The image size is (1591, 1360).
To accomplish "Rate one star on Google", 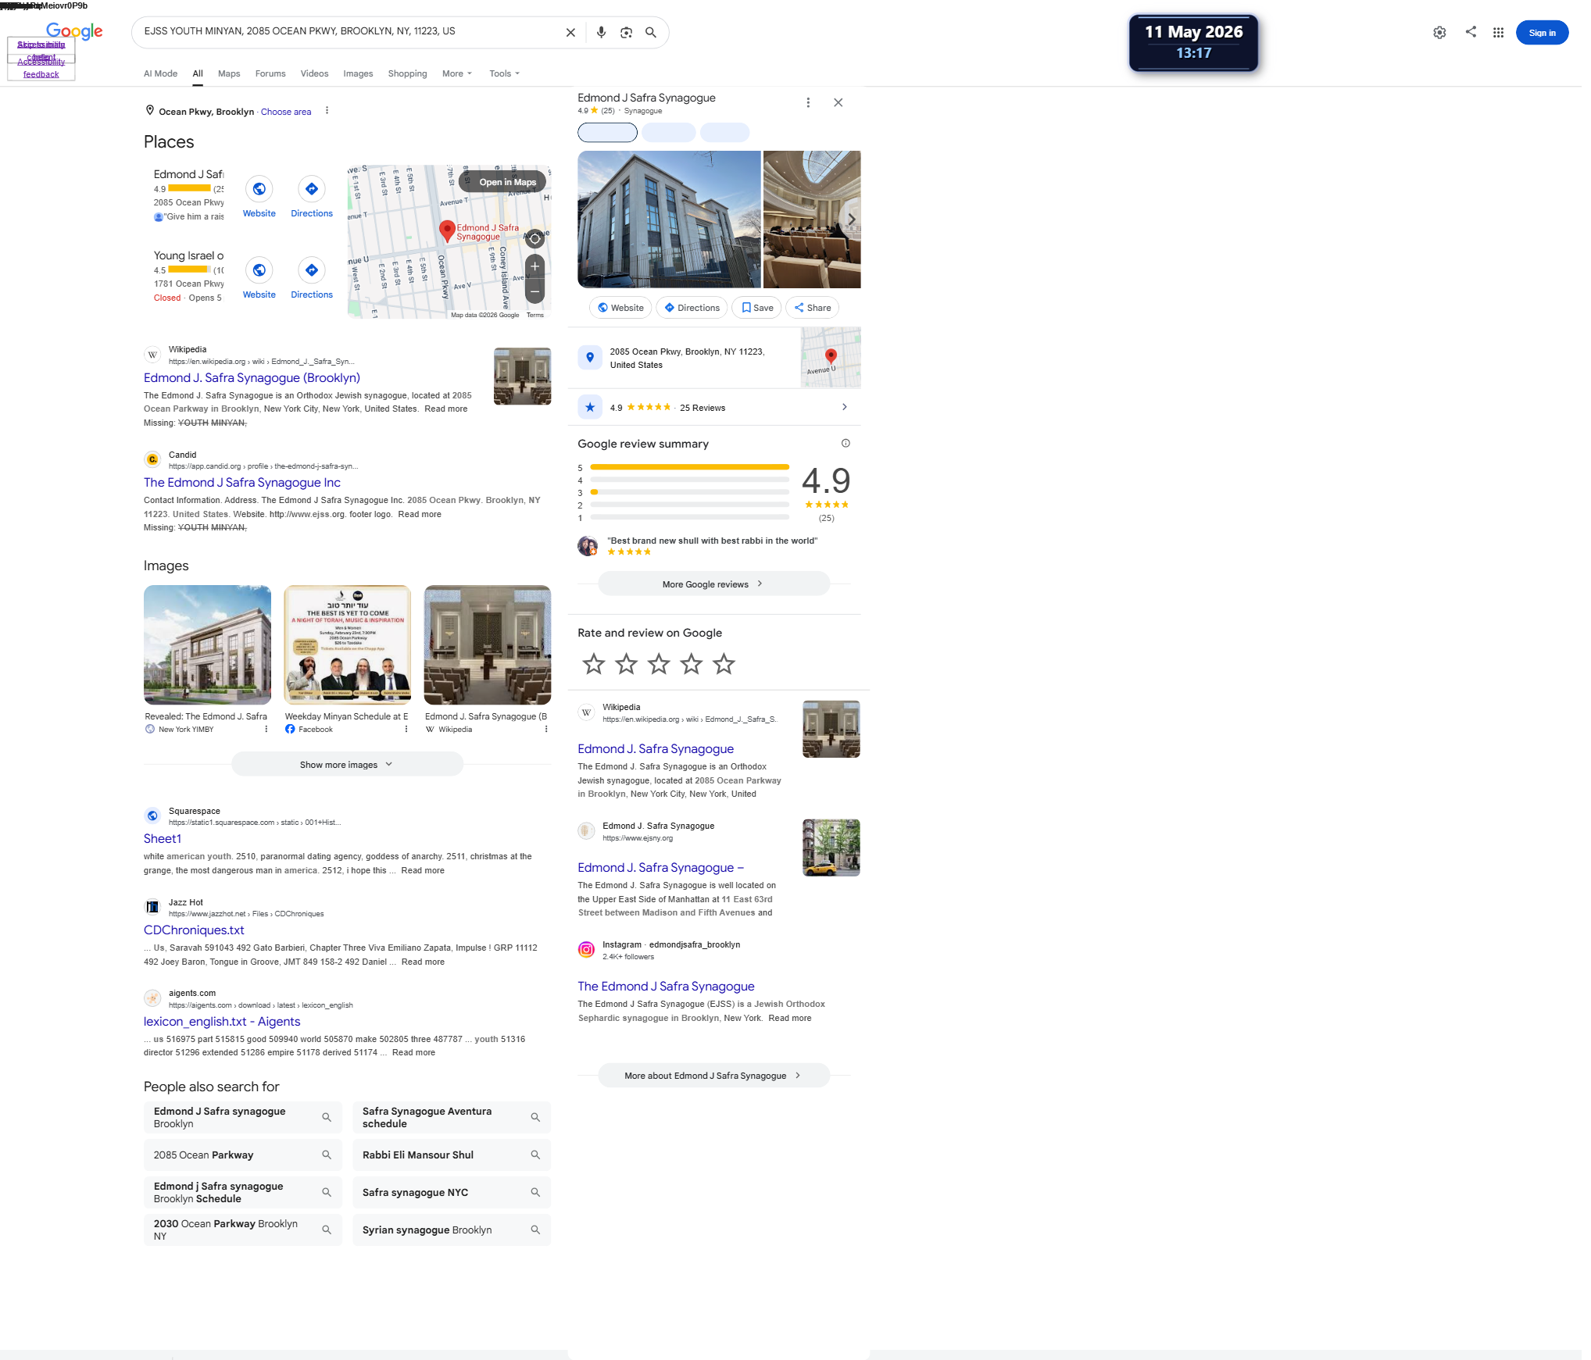I will [594, 664].
